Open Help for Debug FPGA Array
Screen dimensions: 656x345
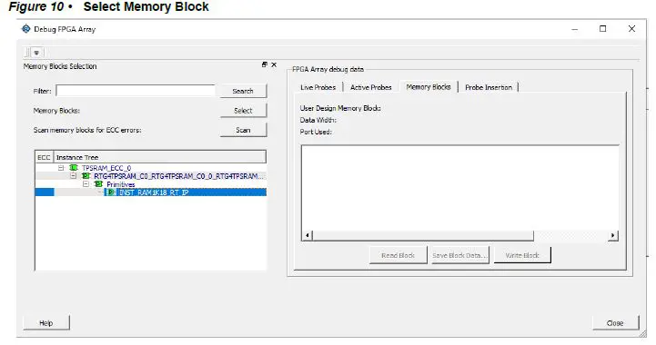(46, 323)
